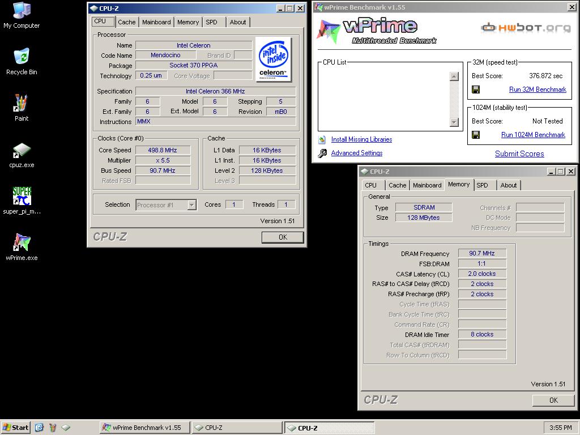580x435 pixels.
Task: Close the wPrime Benchmark window
Action: coord(572,7)
